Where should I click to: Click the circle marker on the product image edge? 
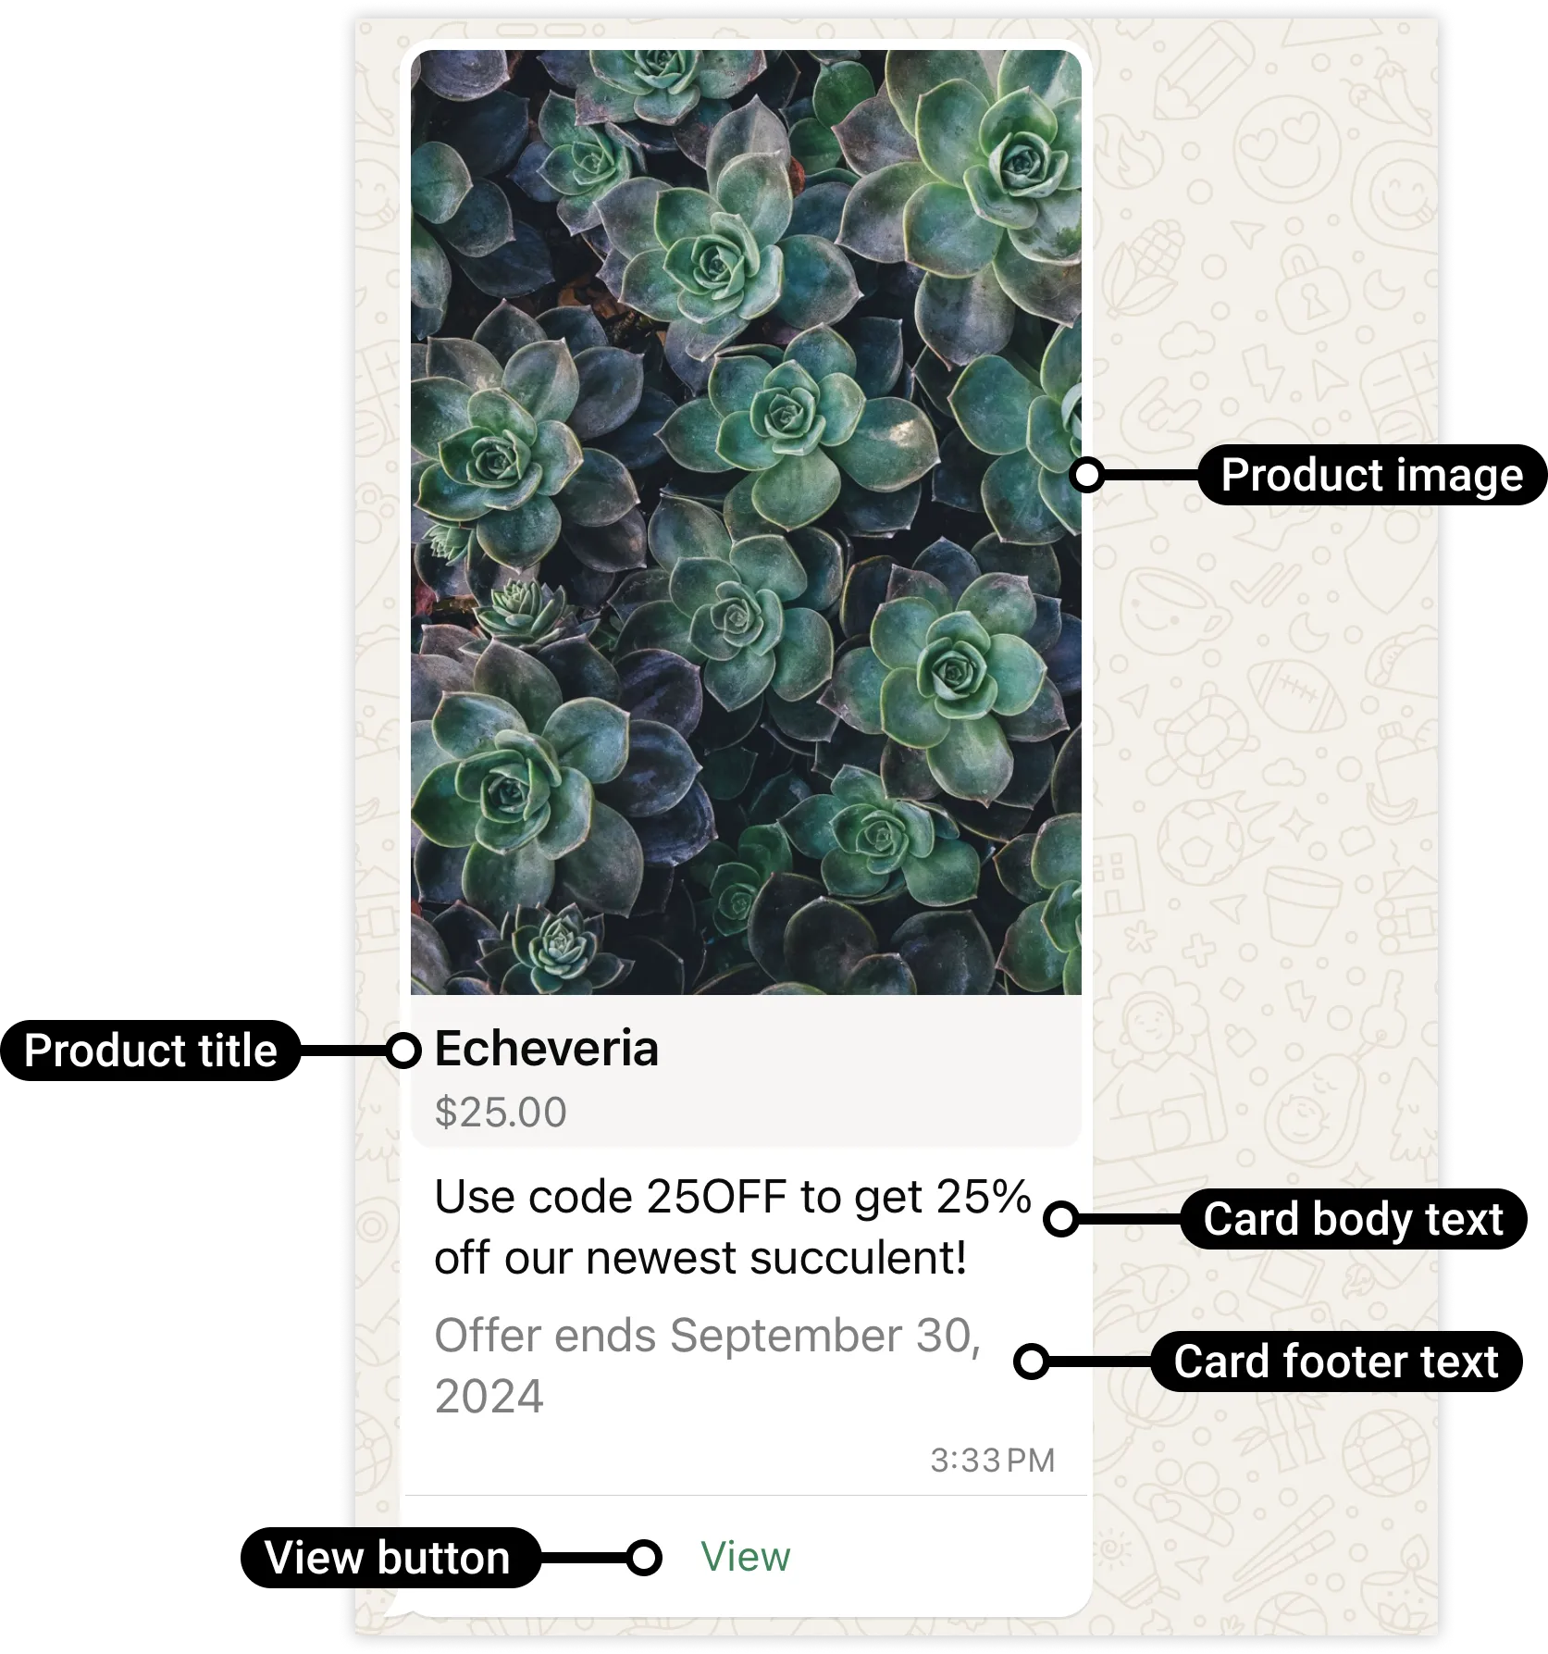(x=1088, y=475)
